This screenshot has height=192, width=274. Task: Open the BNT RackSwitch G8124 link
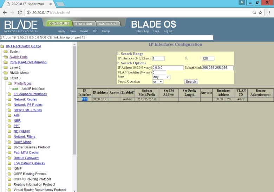pos(24,46)
